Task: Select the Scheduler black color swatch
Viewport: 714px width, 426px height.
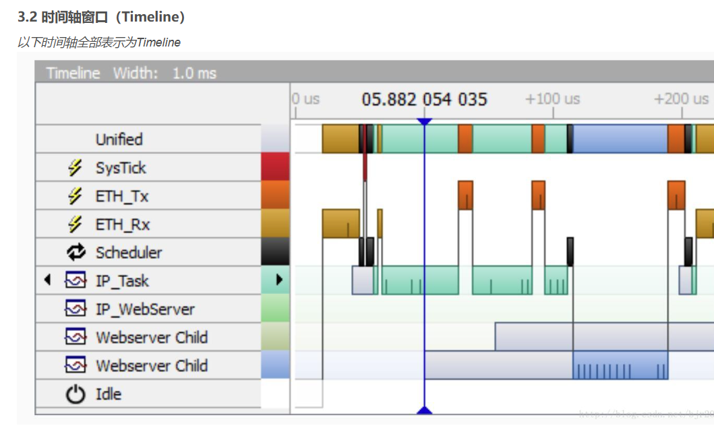Action: 275,251
